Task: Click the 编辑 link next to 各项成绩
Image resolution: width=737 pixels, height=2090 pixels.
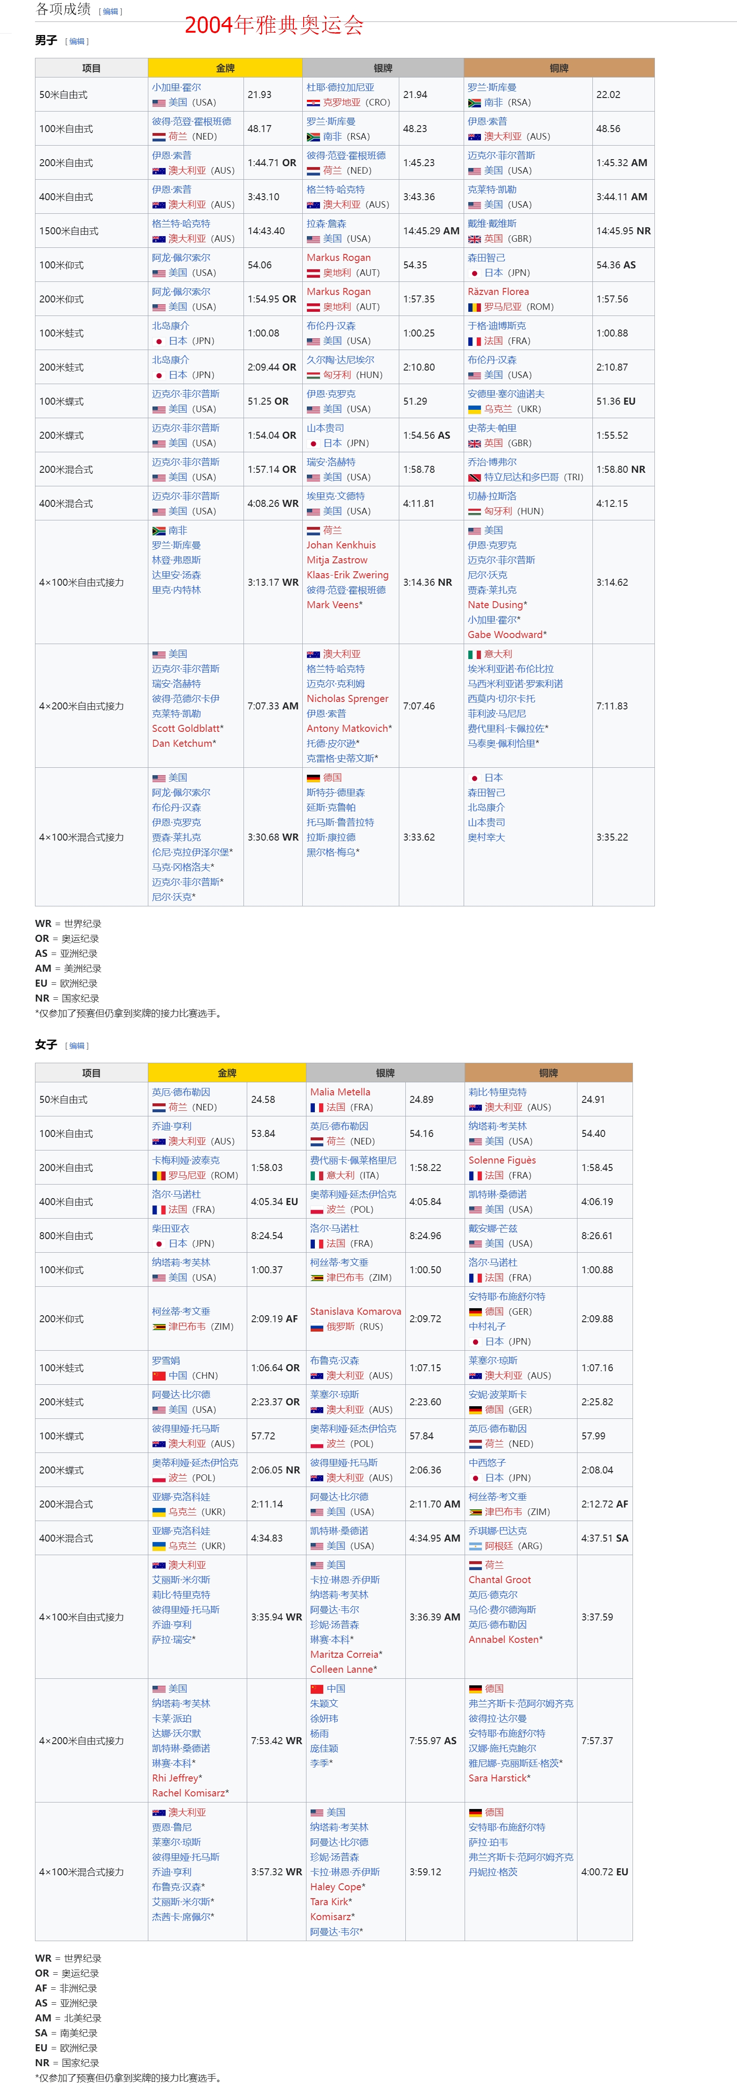Action: click(110, 11)
